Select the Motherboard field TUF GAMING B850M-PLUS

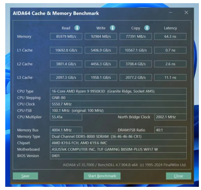pos(118,149)
